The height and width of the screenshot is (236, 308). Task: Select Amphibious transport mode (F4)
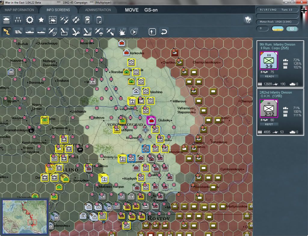[x=41, y=31]
